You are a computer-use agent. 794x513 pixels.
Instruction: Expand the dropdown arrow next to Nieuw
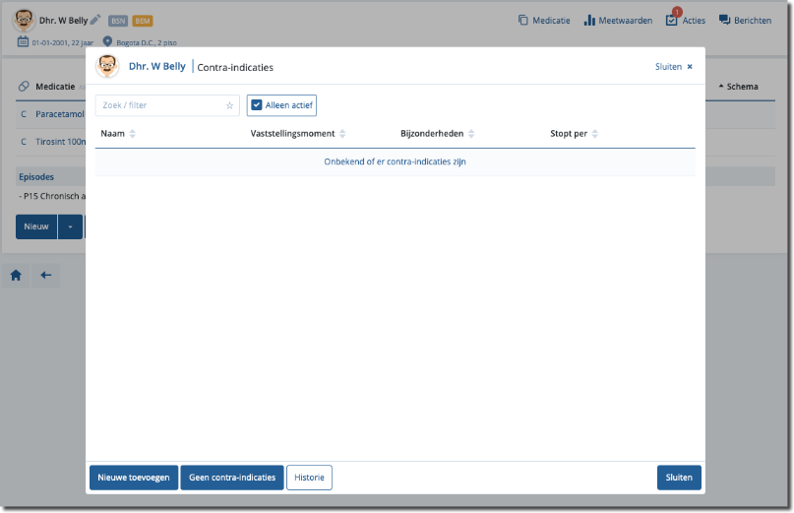[x=70, y=226]
